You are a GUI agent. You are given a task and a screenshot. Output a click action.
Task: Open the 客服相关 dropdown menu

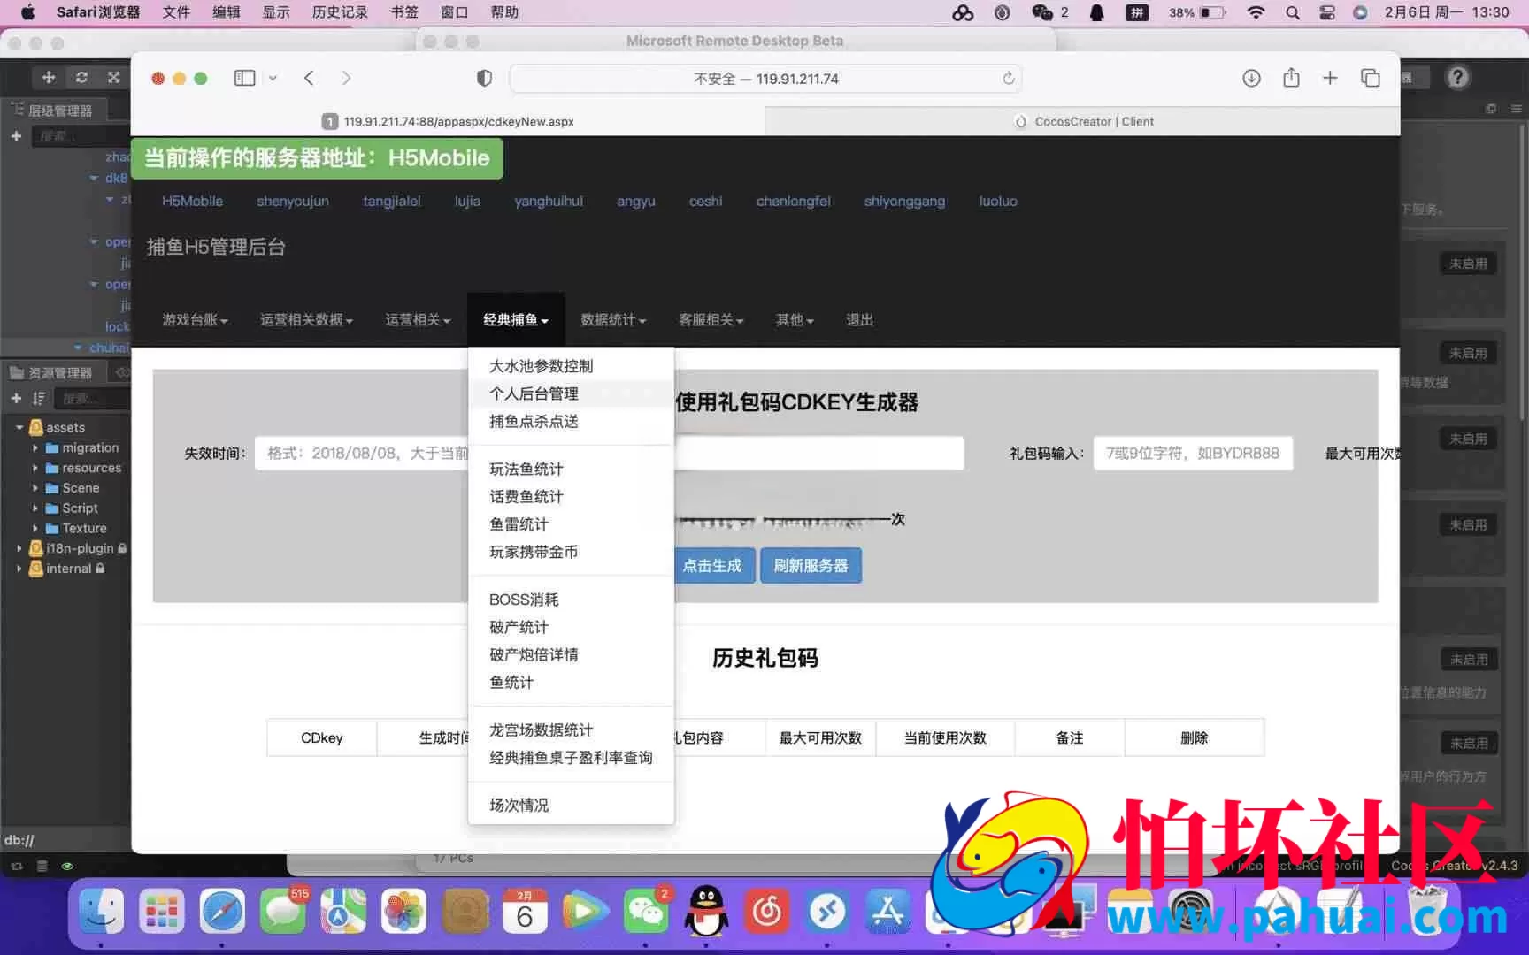[711, 320]
